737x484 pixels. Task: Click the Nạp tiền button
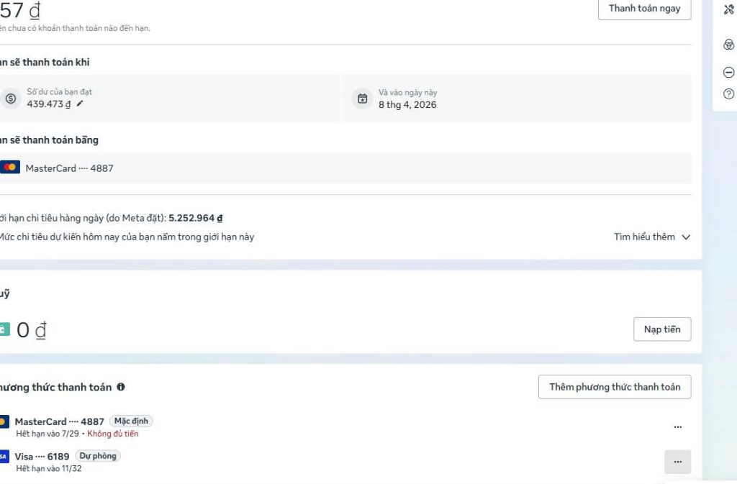pyautogui.click(x=661, y=329)
